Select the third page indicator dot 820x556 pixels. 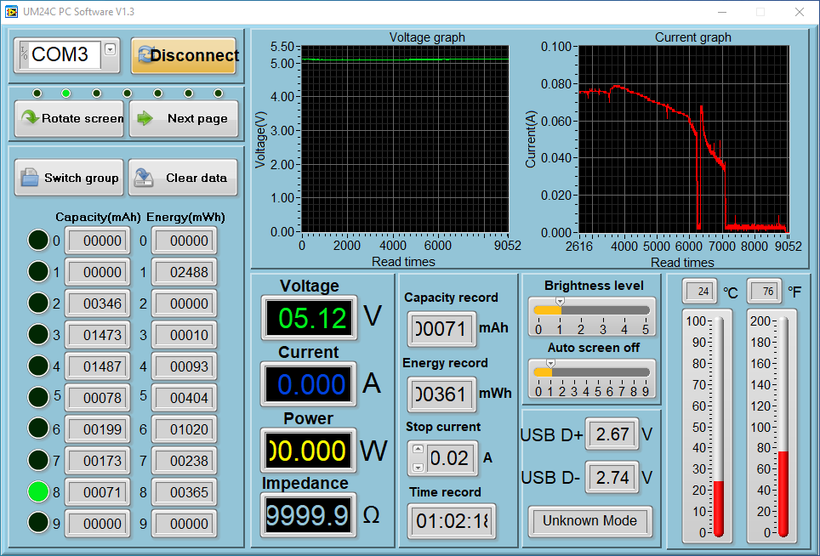[x=96, y=94]
